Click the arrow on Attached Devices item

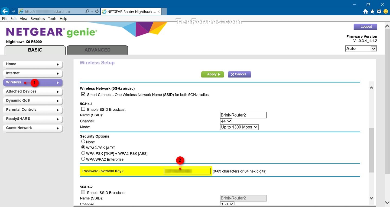[58, 92]
